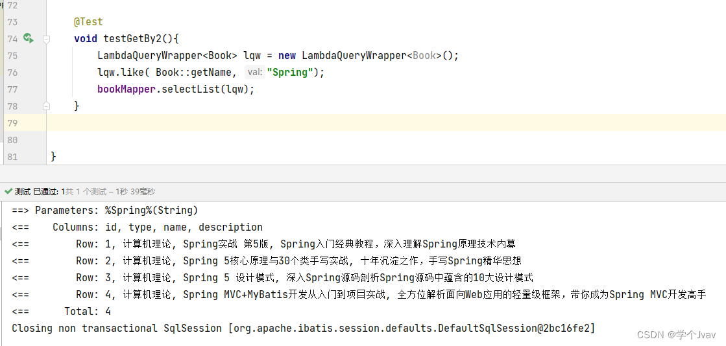Viewport: 726px width, 346px height.
Task: Click bookMapper in the code
Action: (127, 89)
